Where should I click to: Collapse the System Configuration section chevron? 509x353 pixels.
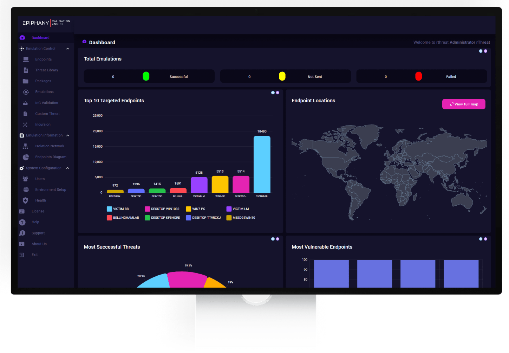pyautogui.click(x=68, y=168)
